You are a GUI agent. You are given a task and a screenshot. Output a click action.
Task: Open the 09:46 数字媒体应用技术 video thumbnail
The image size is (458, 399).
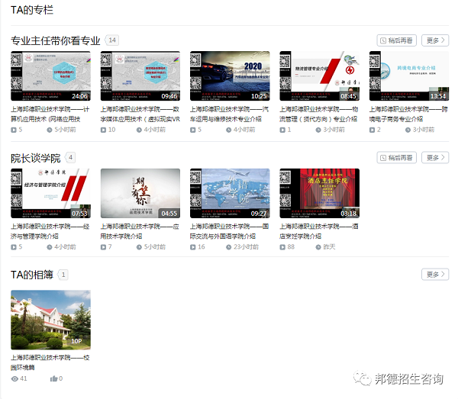click(x=140, y=76)
